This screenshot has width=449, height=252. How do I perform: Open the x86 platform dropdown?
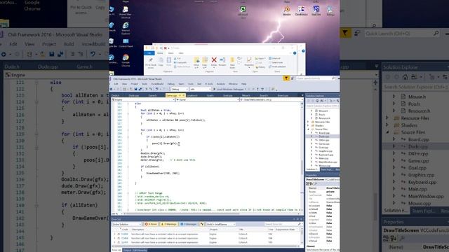pyautogui.click(x=200, y=89)
